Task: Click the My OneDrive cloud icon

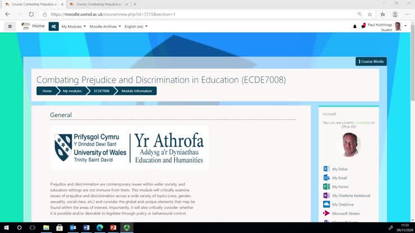Action: tap(326, 204)
